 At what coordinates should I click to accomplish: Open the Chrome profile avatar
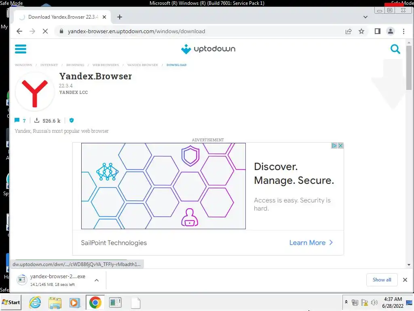coord(390,31)
